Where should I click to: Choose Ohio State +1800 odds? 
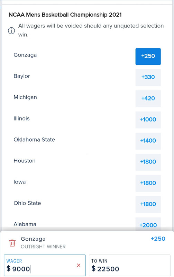pyautogui.click(x=148, y=204)
